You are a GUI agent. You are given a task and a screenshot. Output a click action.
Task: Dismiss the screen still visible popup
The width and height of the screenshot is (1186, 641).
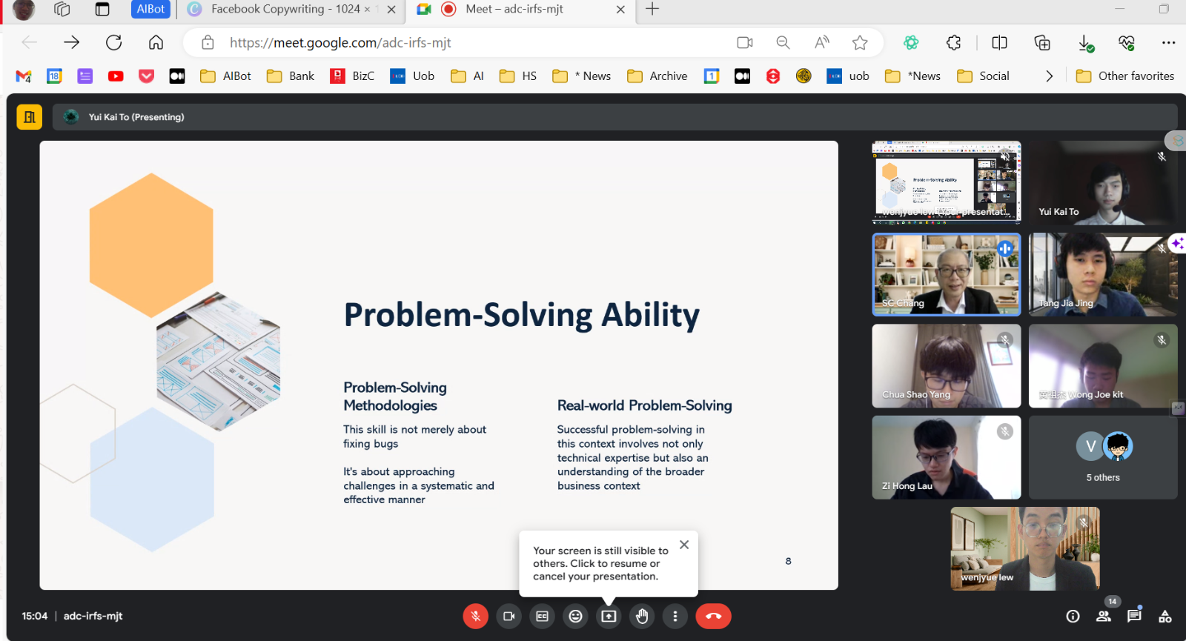pyautogui.click(x=684, y=545)
